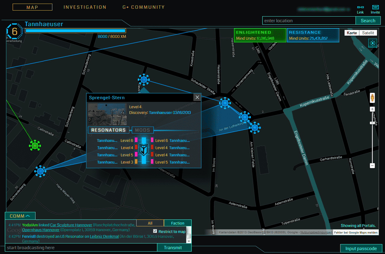Viewport: 385px width, 254px height.
Task: Click the blue XM energy bar
Action: coord(75,31)
